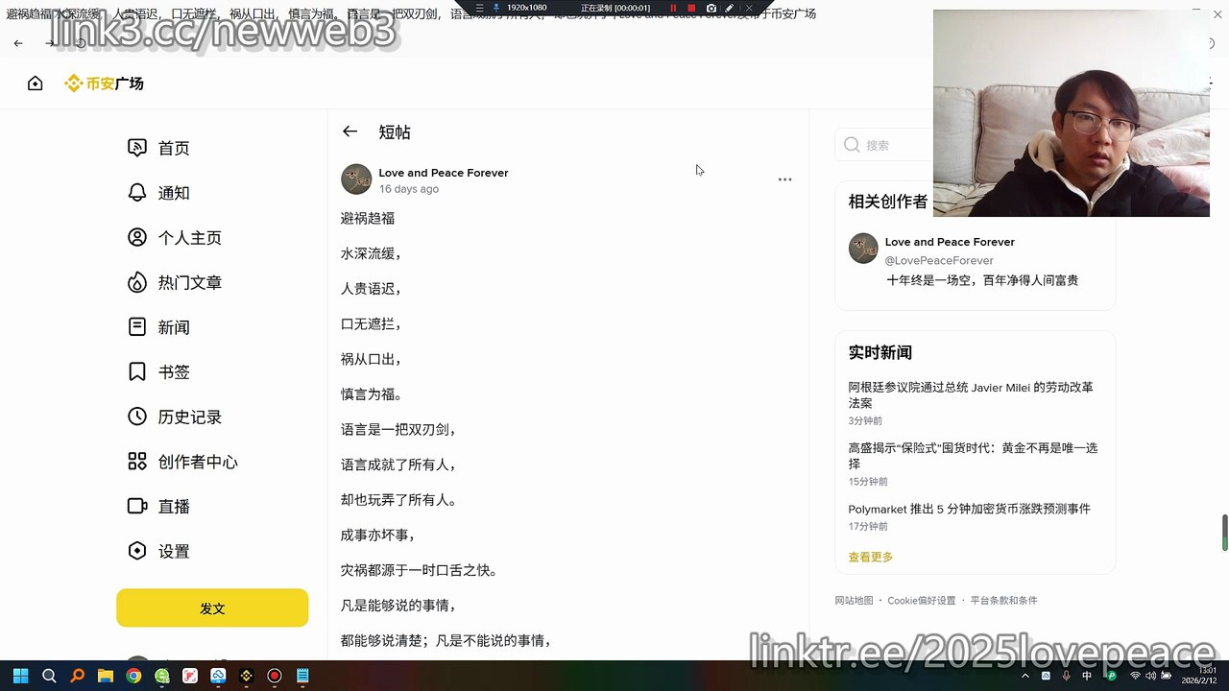The width and height of the screenshot is (1229, 691).
Task: Click the 创作者中心 grid icon
Action: click(137, 462)
